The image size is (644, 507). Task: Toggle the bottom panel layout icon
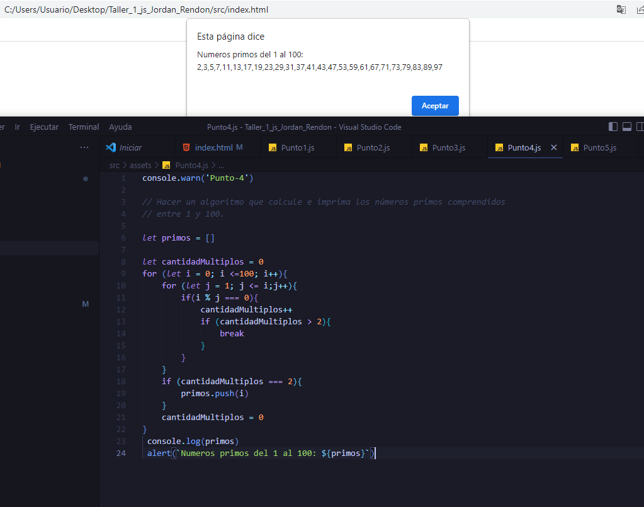click(x=627, y=127)
